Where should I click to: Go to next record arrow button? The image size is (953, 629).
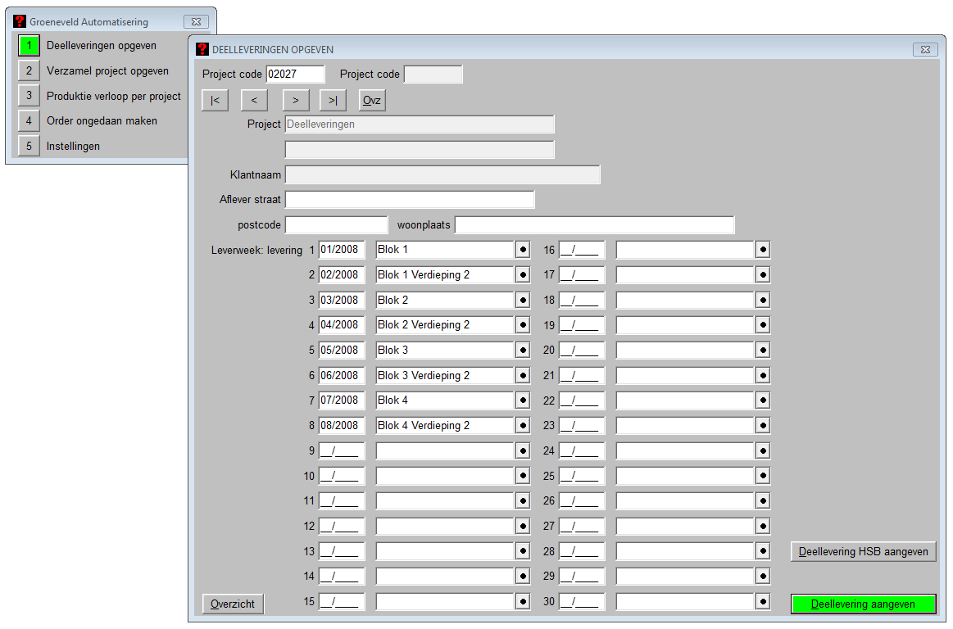click(x=295, y=100)
